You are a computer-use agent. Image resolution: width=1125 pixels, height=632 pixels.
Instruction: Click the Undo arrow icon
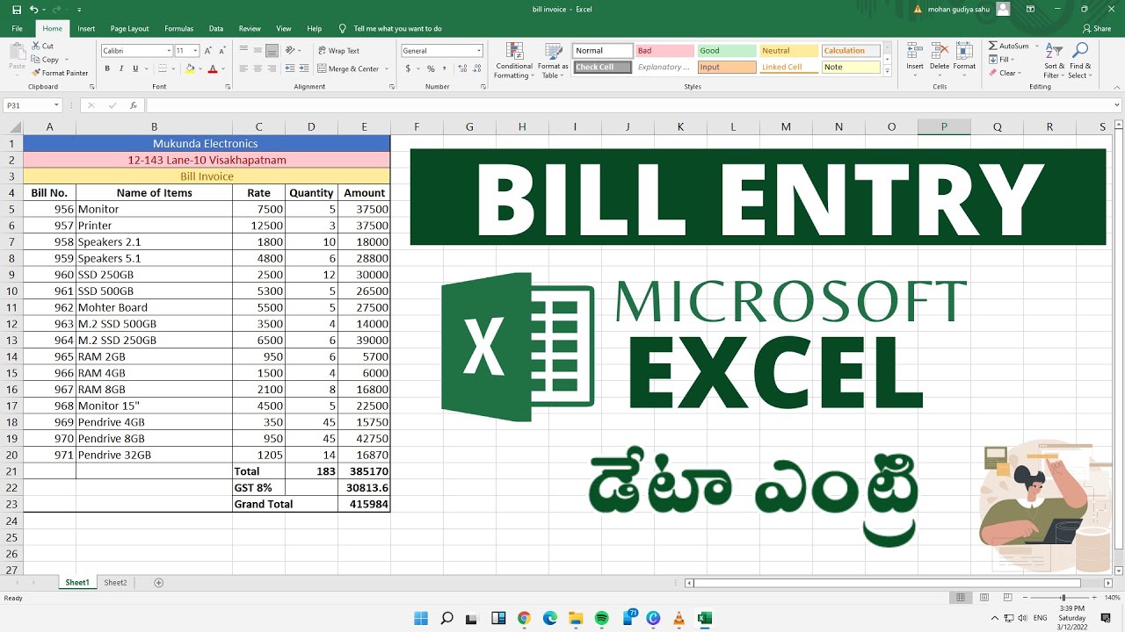coord(33,9)
